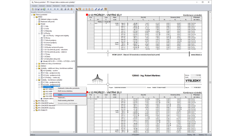Click the hand pan tool icon
The image size is (242, 136).
(x=77, y=9)
